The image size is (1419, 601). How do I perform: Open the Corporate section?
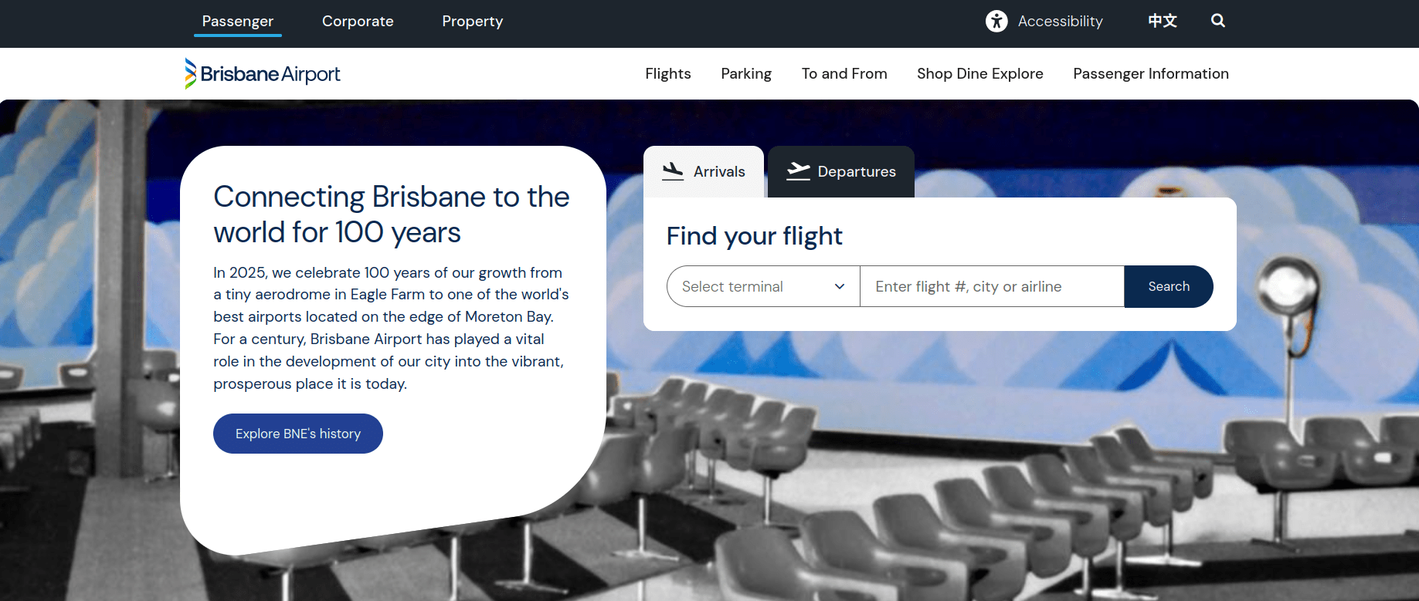coord(358,21)
